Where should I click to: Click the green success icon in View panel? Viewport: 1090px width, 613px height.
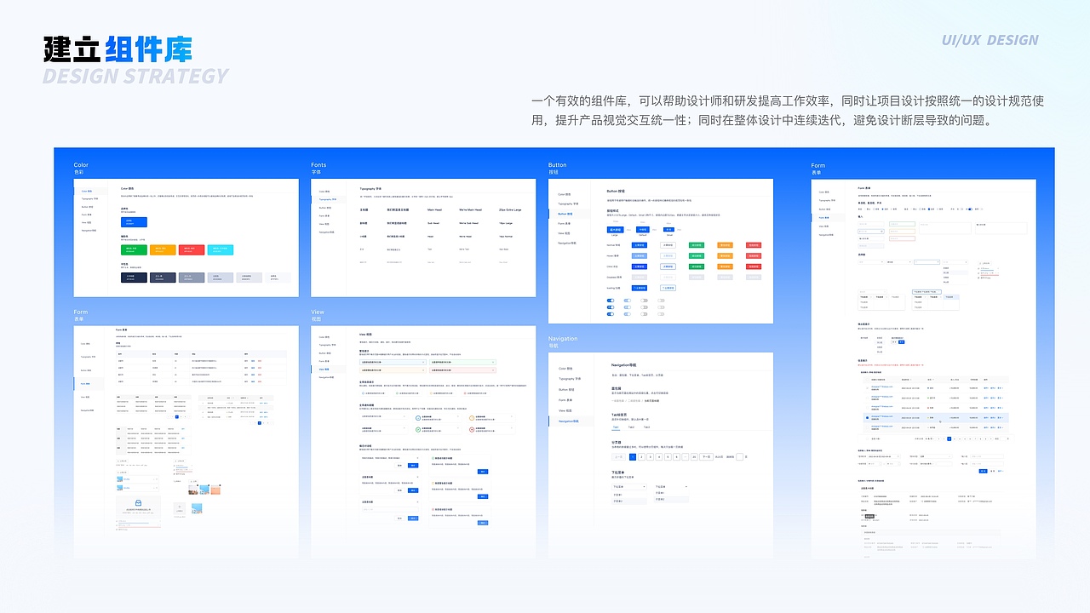click(x=417, y=430)
